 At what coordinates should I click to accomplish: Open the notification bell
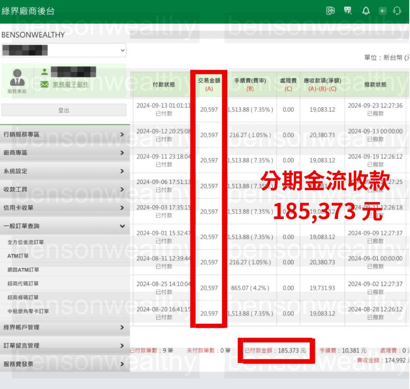coord(366,11)
